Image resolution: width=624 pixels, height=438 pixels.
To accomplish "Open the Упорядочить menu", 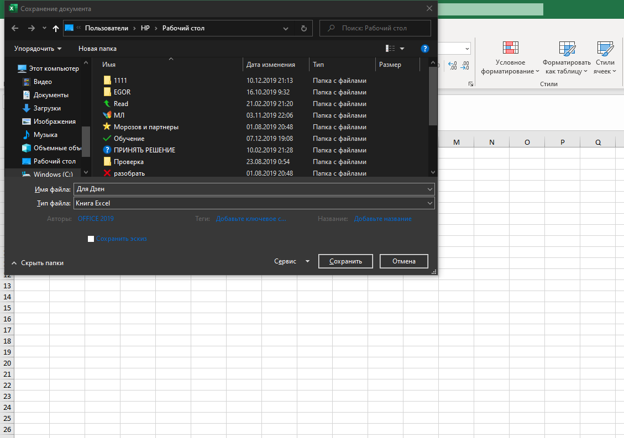I will [x=38, y=49].
